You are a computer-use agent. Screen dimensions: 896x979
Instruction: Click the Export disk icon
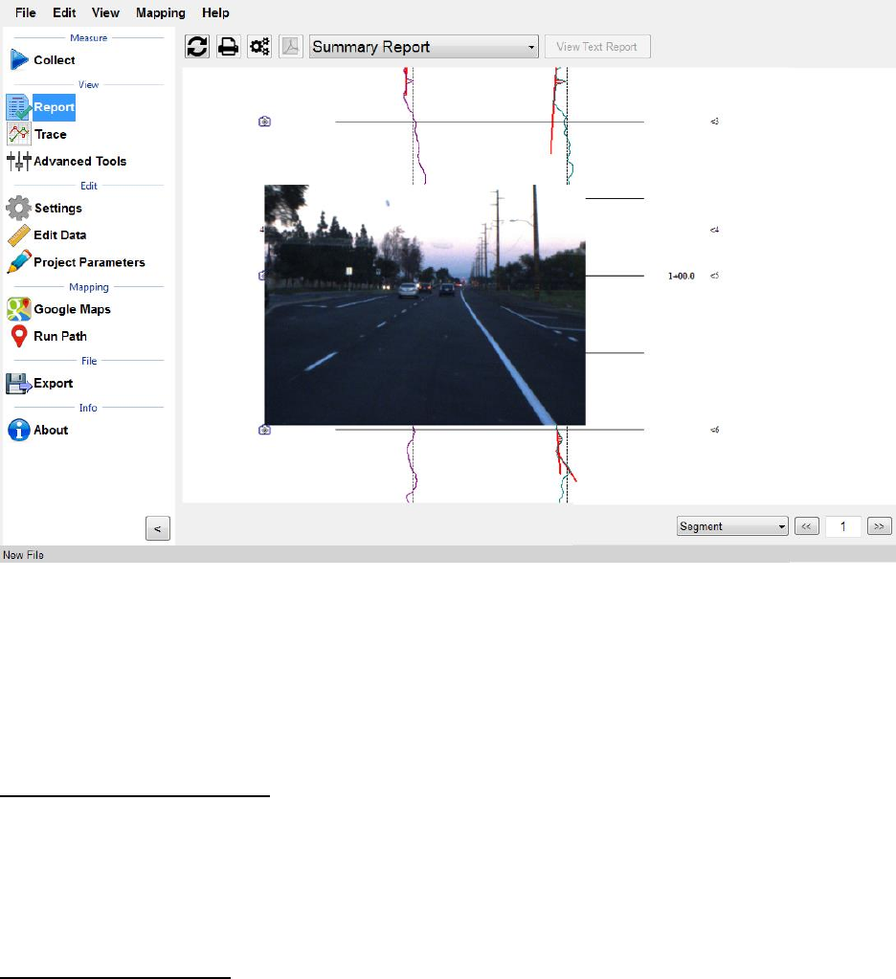pyautogui.click(x=19, y=384)
